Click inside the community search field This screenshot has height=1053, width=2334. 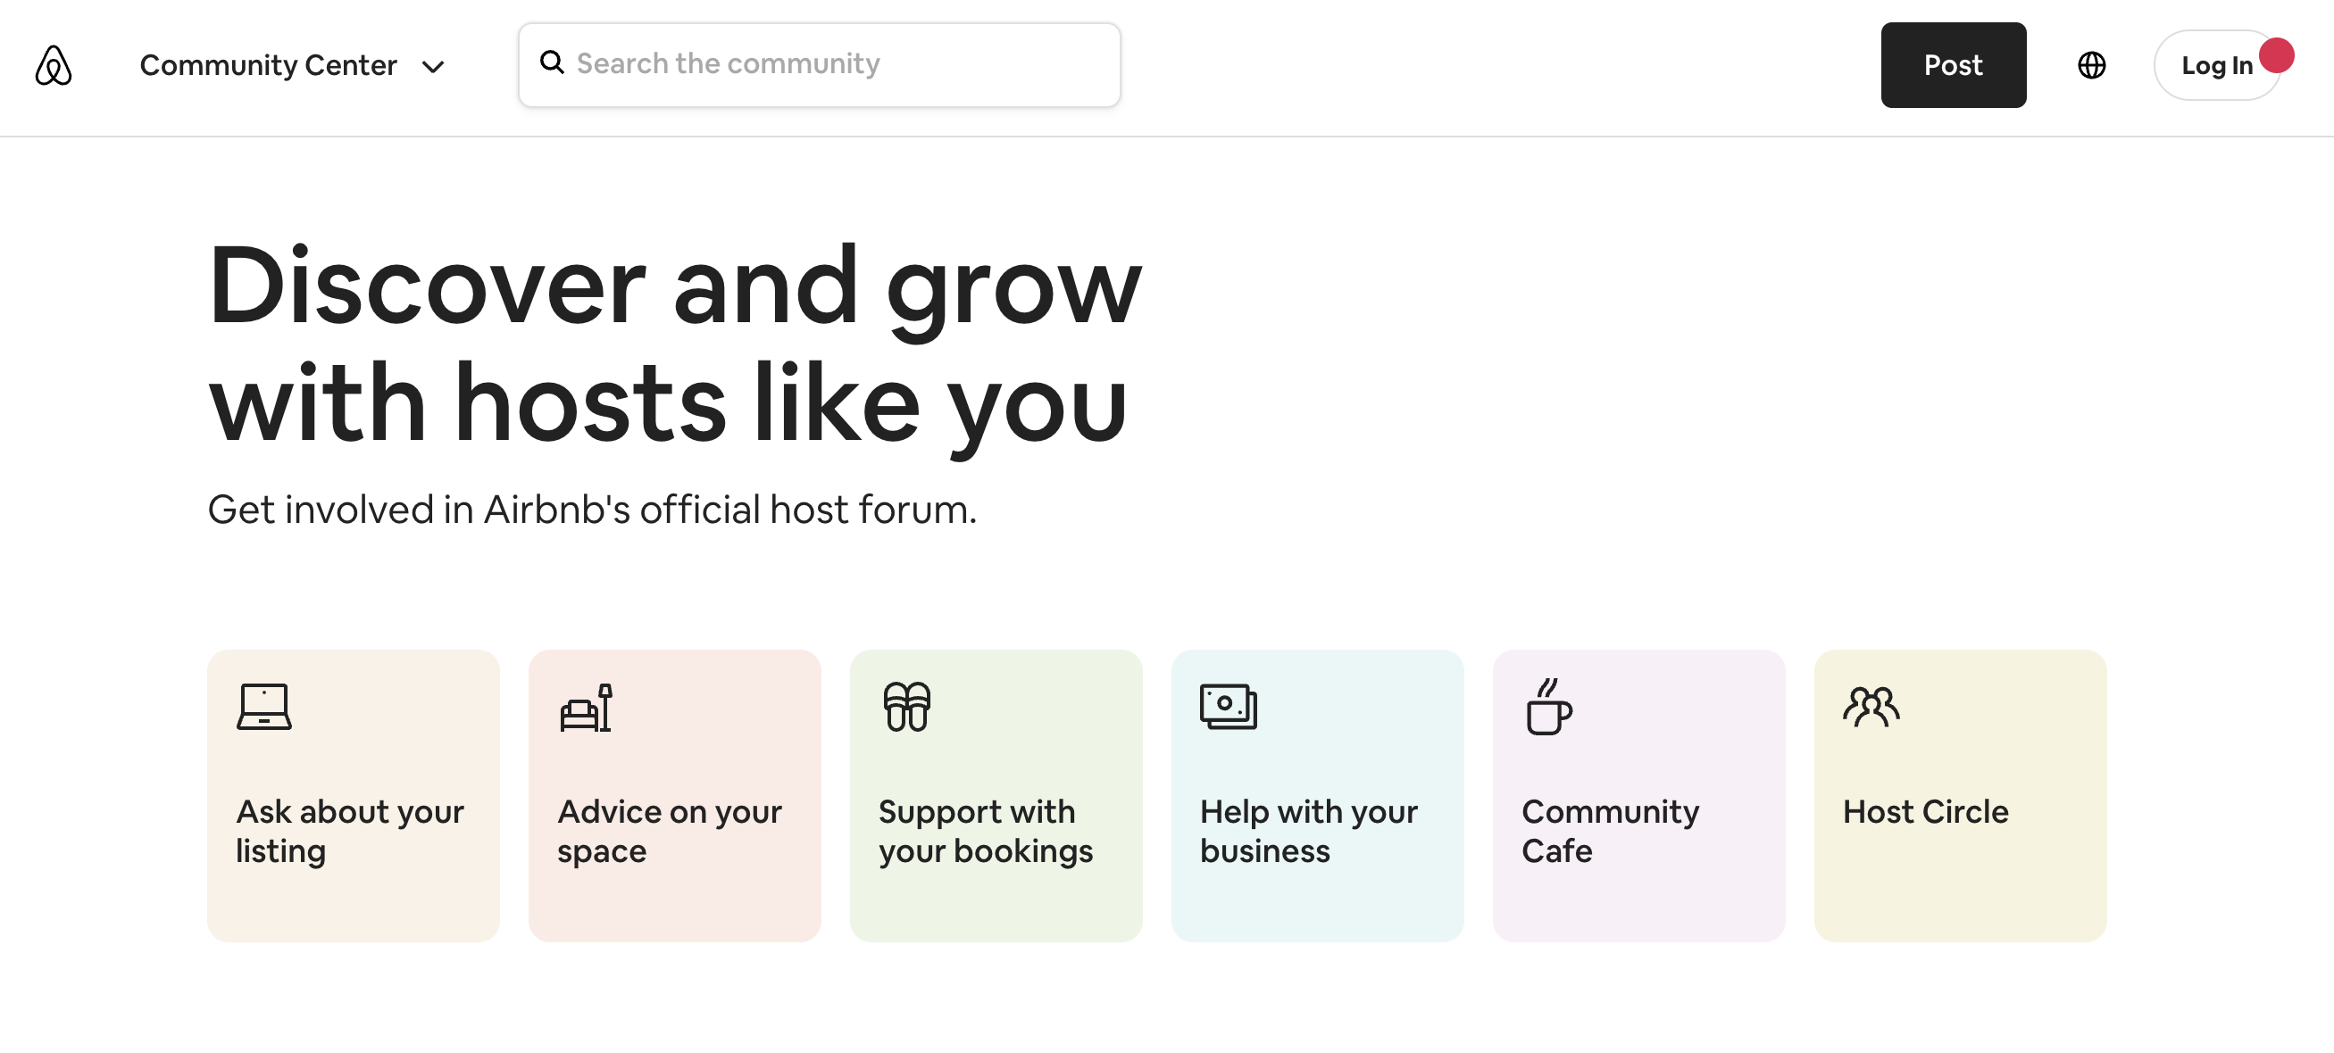815,63
